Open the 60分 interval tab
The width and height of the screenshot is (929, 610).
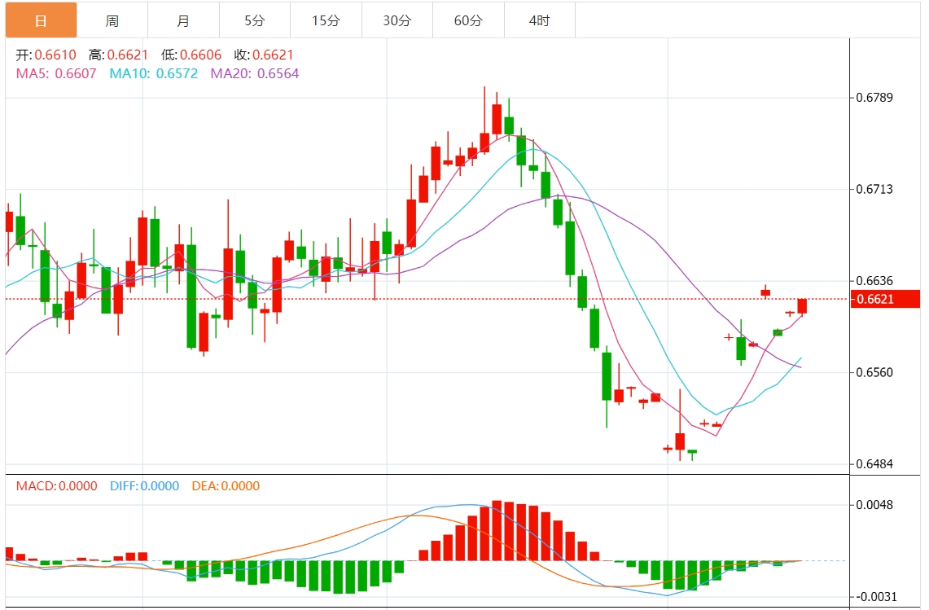tap(468, 20)
